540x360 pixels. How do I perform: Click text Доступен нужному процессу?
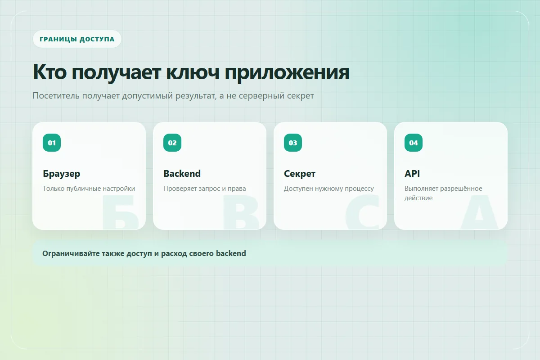(329, 189)
